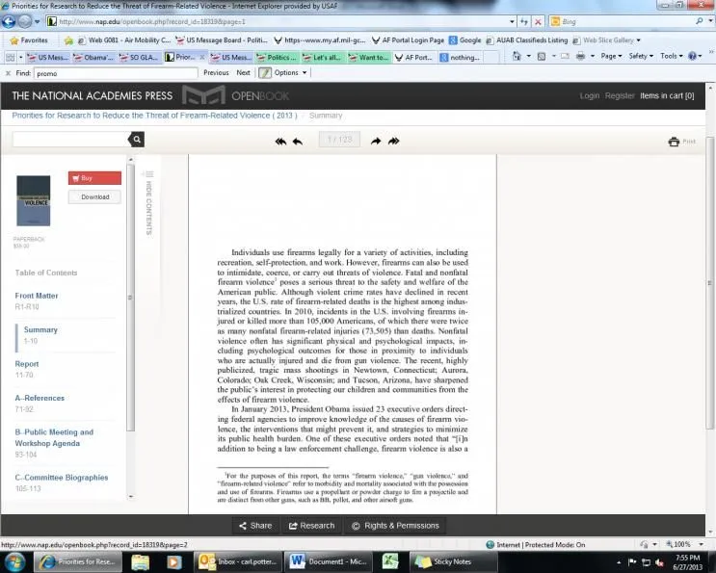
Task: Click the page number input box
Action: coord(339,141)
